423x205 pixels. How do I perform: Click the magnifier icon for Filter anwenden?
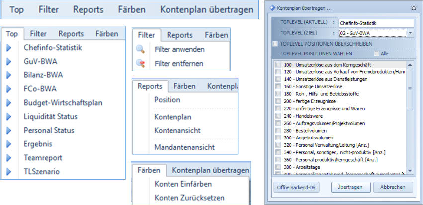[x=140, y=49]
